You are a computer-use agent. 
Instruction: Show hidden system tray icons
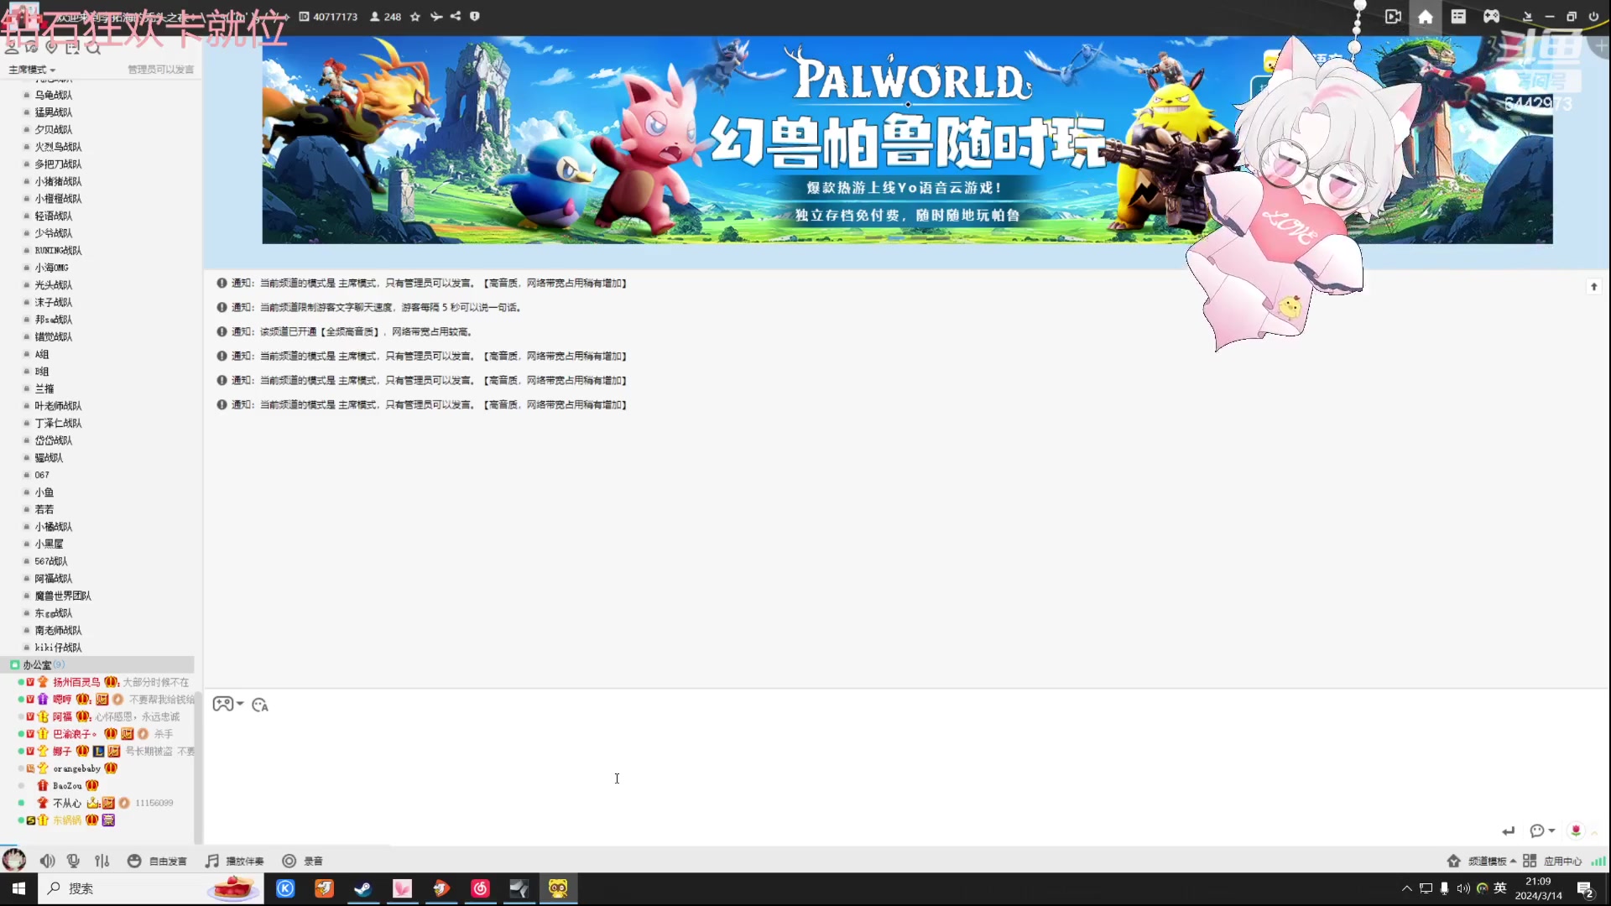pyautogui.click(x=1407, y=888)
